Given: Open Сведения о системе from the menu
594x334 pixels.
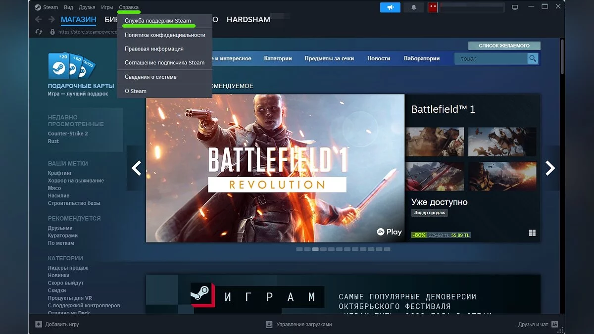Looking at the screenshot, I should pyautogui.click(x=150, y=77).
